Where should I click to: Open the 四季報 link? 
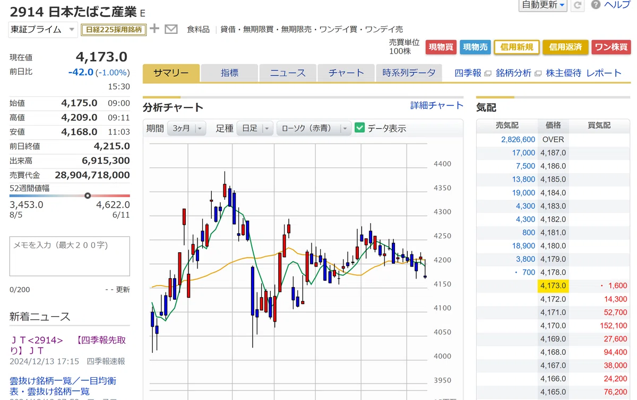click(468, 73)
